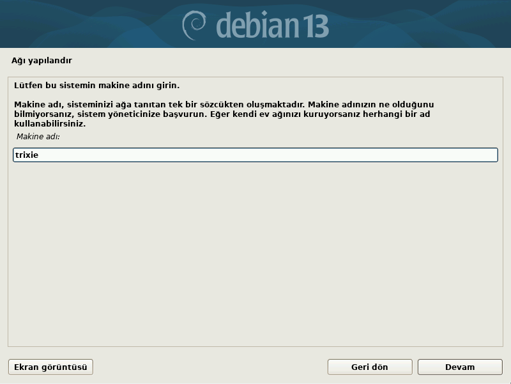Click the "trixie" text inside hostname field
Viewport: 511px width, 384px height.
(x=27, y=155)
